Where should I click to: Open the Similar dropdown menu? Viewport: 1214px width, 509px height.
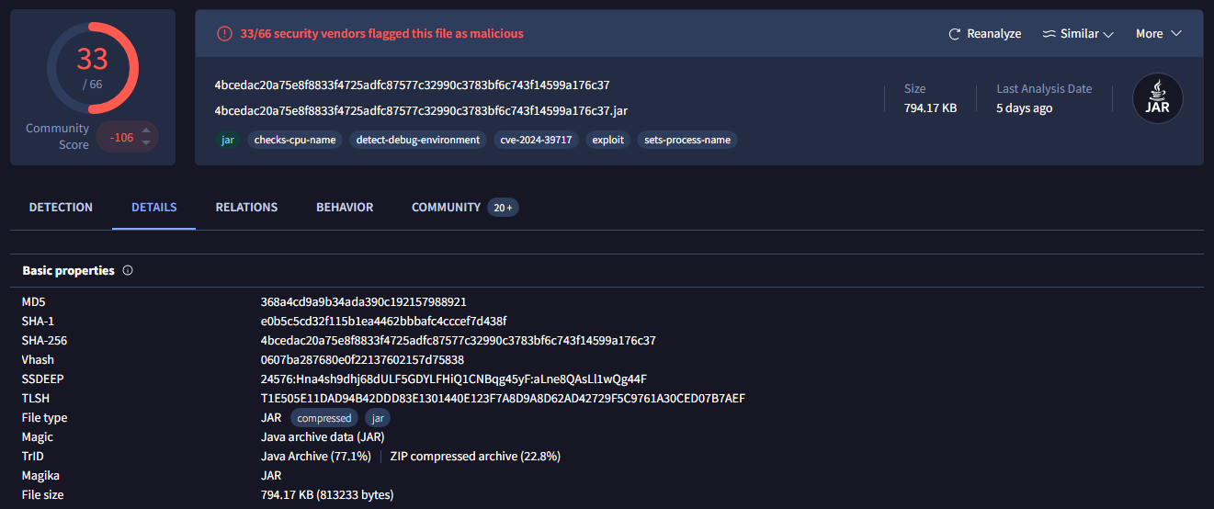pos(1078,34)
